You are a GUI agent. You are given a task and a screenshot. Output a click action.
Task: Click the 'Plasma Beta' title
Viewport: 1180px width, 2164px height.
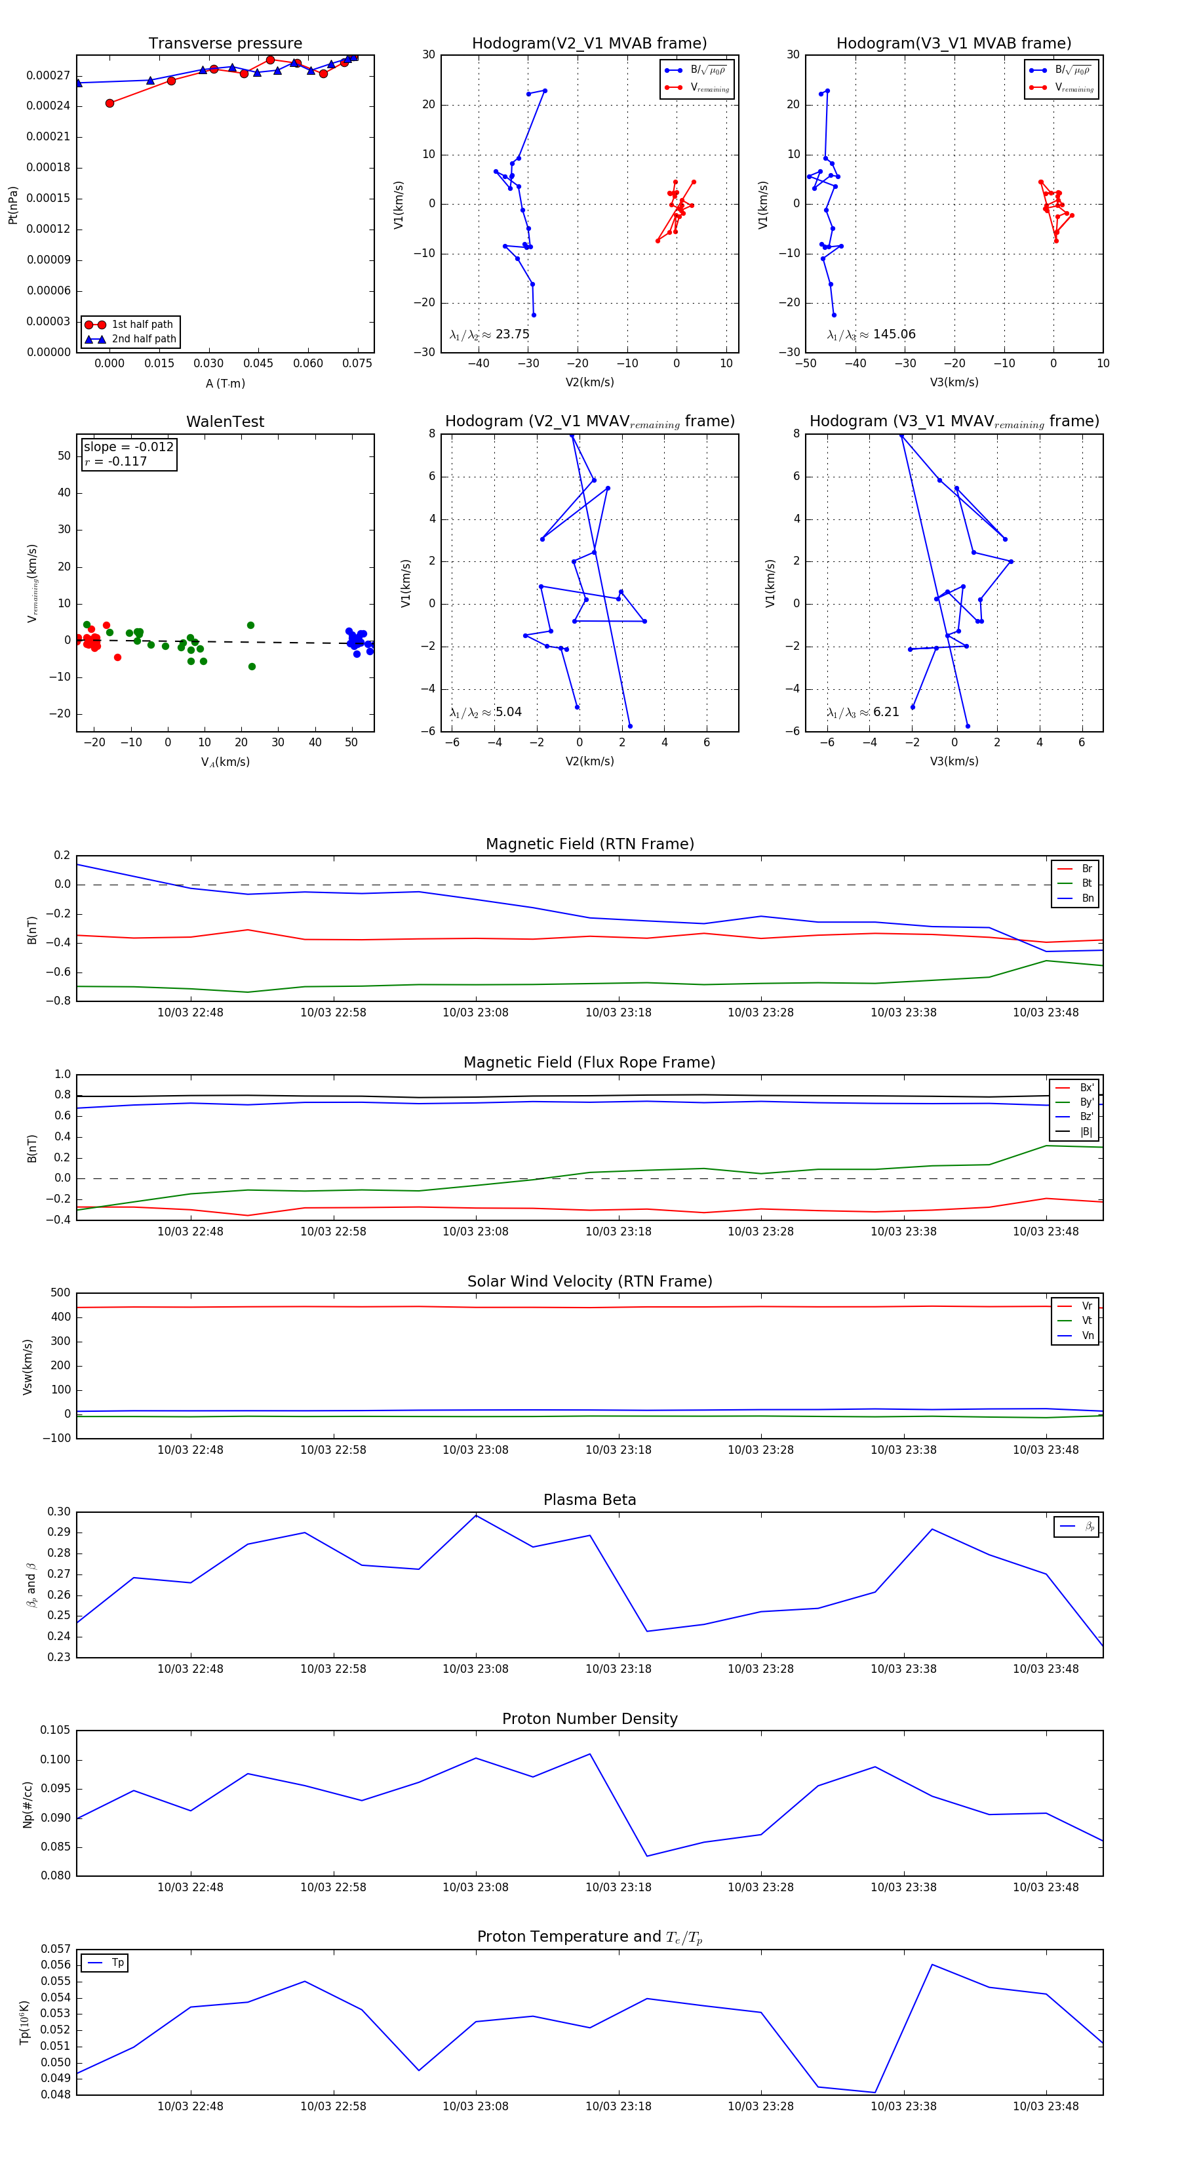(x=589, y=1500)
